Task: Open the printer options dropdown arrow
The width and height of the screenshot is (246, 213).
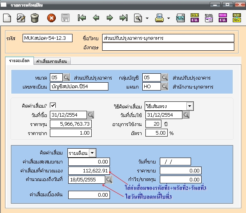Action: [168, 18]
